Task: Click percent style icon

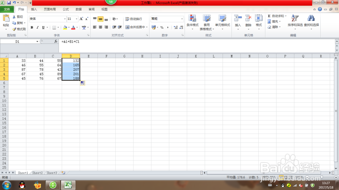Action: (162, 27)
